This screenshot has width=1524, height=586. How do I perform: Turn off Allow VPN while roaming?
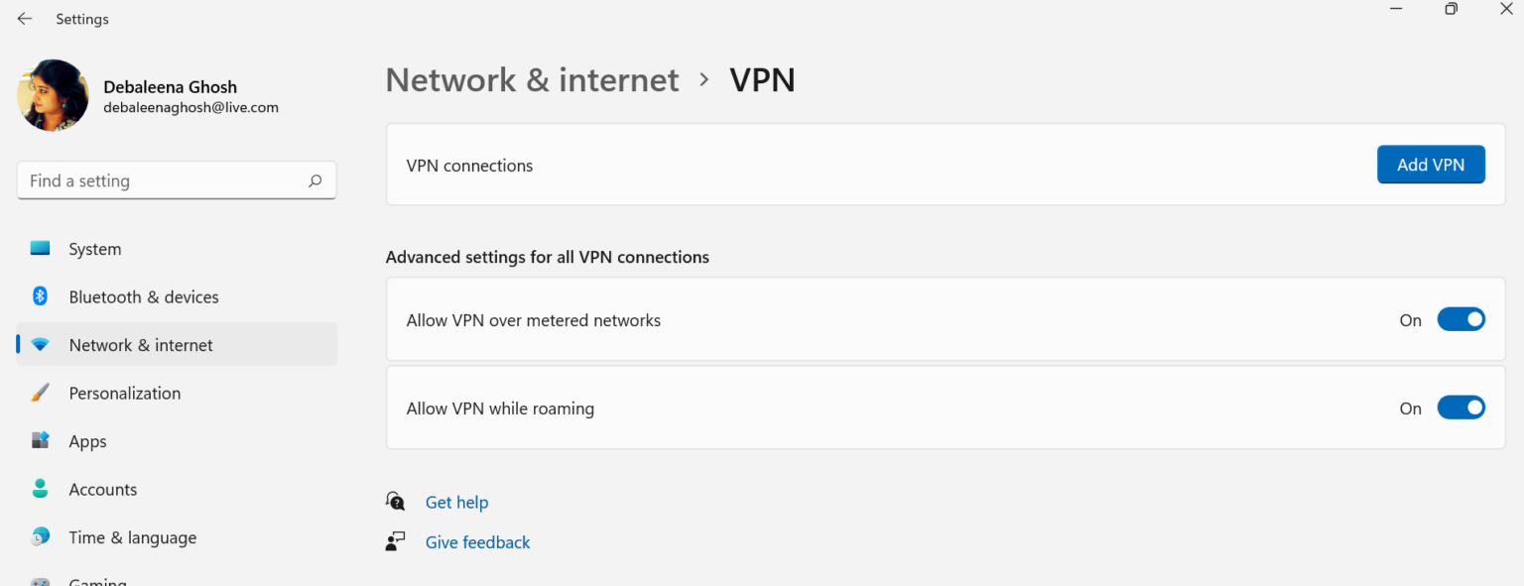point(1461,408)
